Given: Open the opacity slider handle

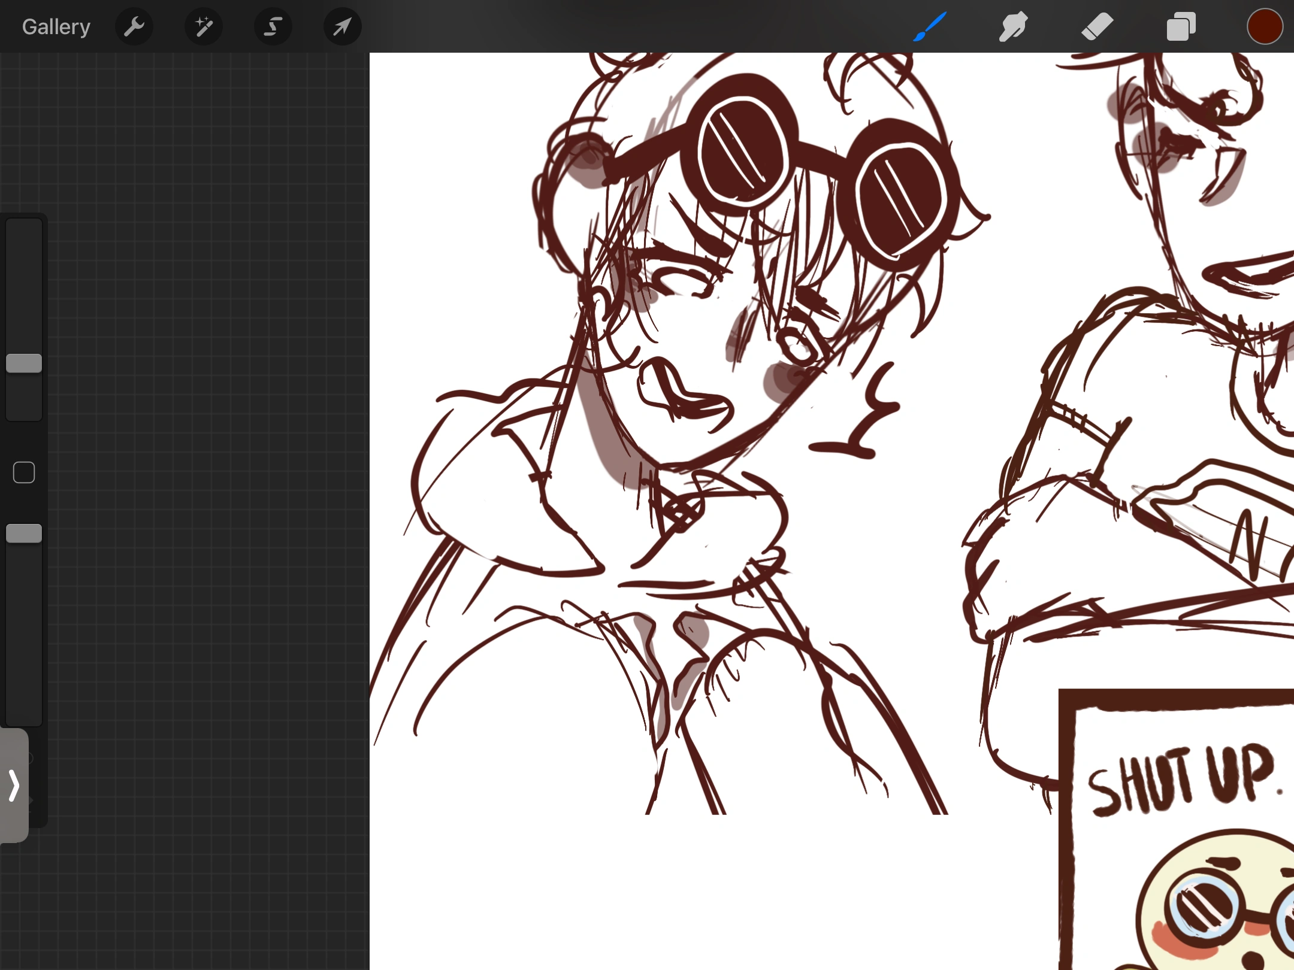Looking at the screenshot, I should pyautogui.click(x=24, y=533).
